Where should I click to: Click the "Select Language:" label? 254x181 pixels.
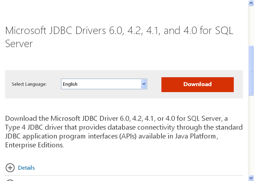pos(29,84)
